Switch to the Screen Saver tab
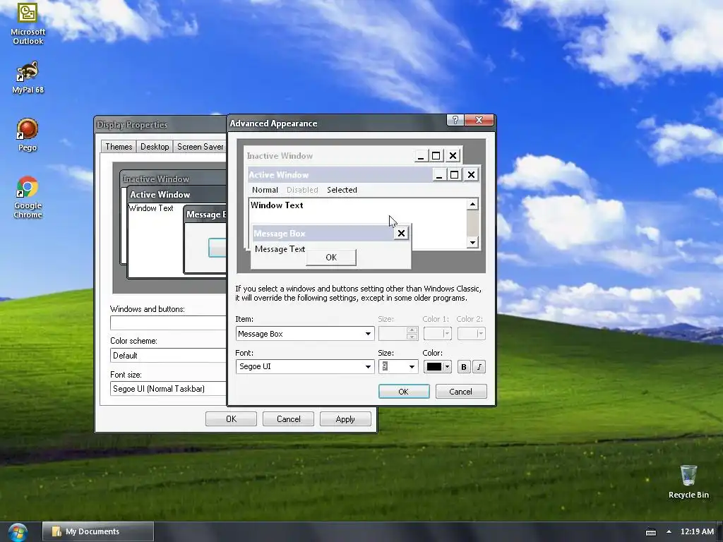The height and width of the screenshot is (542, 723). tap(200, 147)
